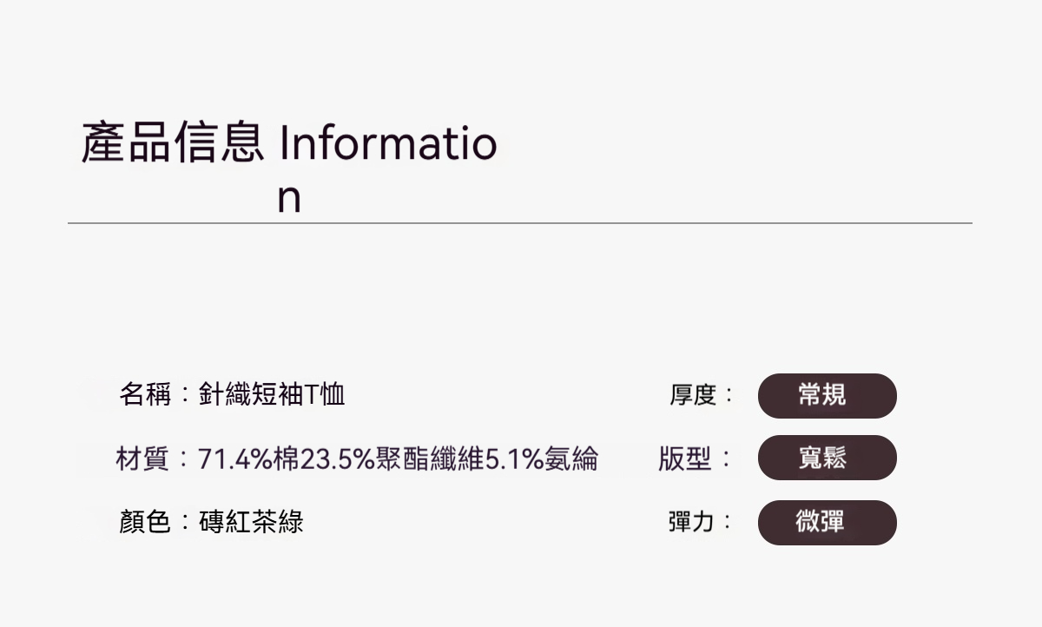Click the 5.1%氨綸 material text
The width and height of the screenshot is (1042, 627).
point(541,459)
